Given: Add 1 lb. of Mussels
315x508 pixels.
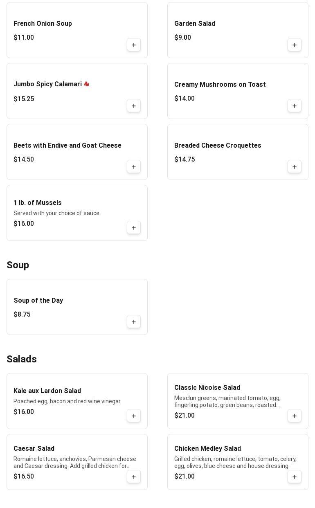Looking at the screenshot, I should pos(134,228).
